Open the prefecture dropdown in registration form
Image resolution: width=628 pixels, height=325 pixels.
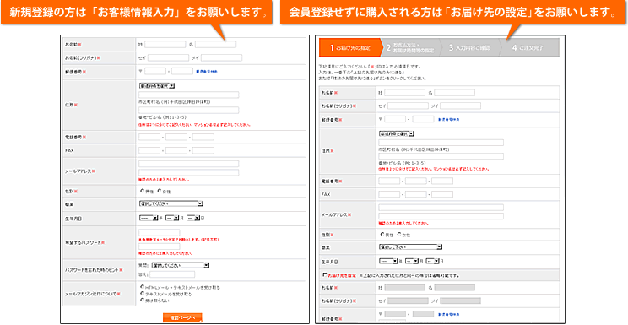click(x=157, y=86)
